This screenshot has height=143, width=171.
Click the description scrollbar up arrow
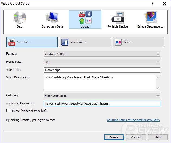point(157,78)
